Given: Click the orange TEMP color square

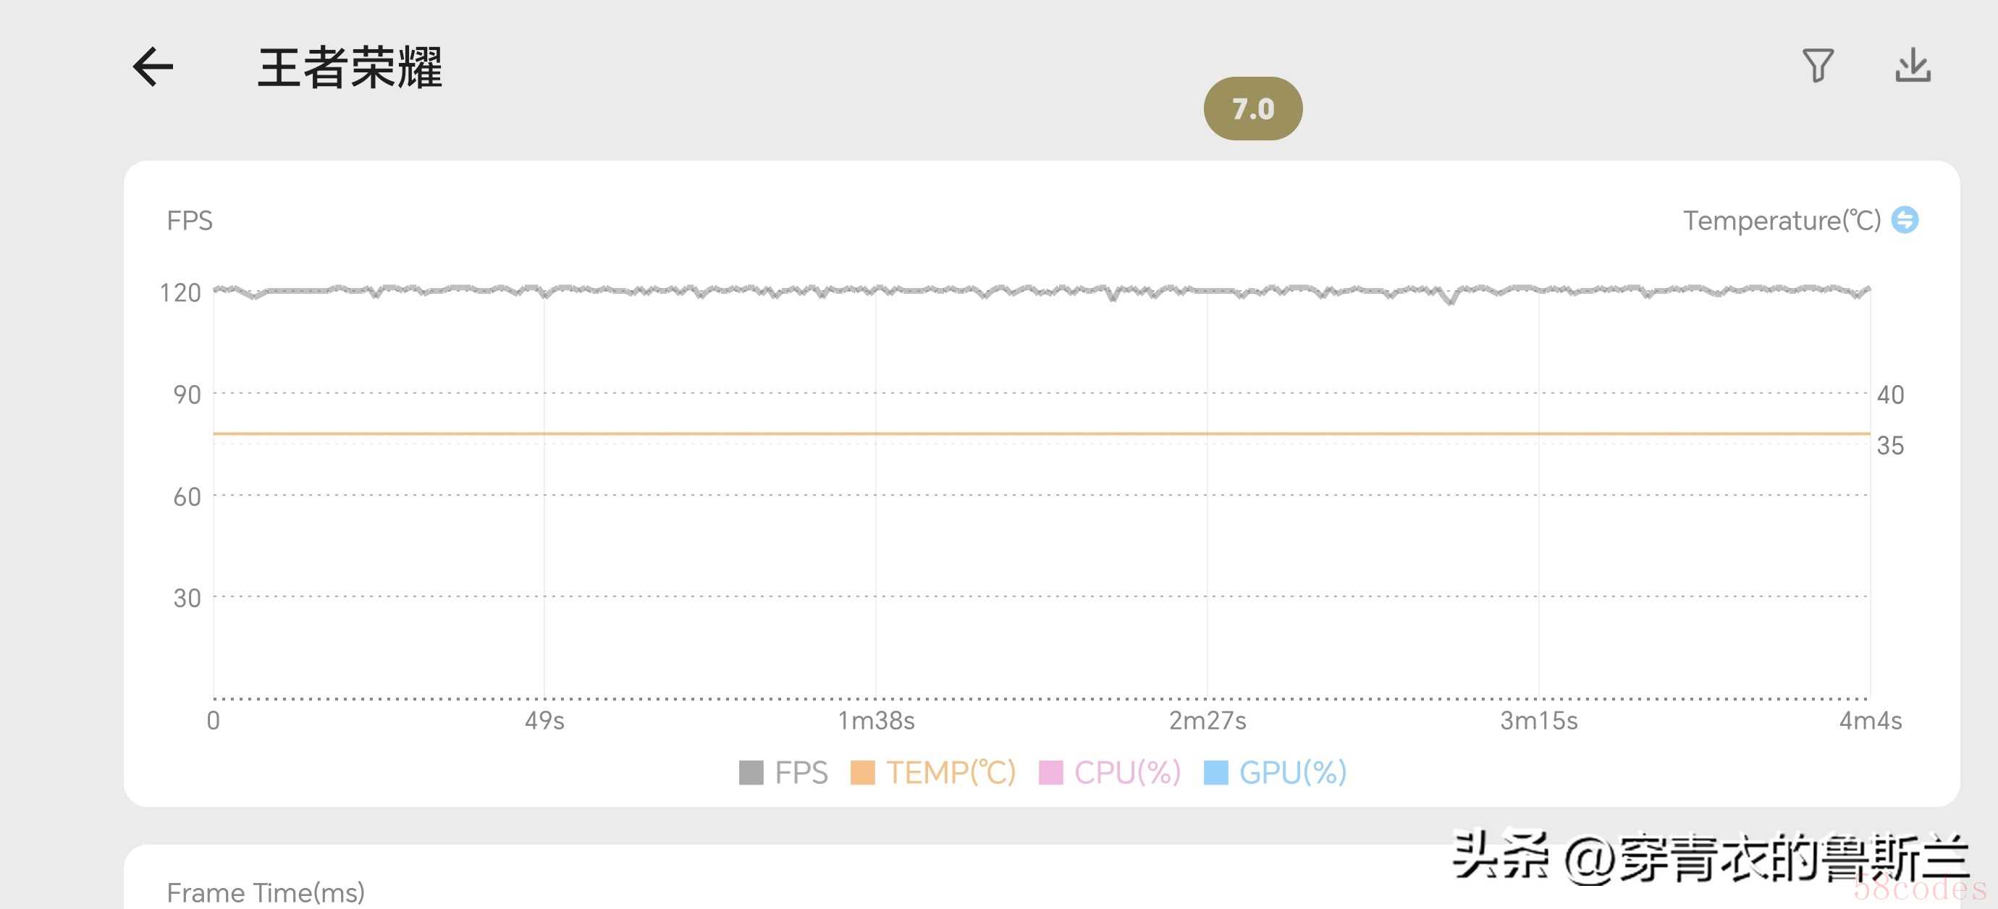Looking at the screenshot, I should coord(862,772).
